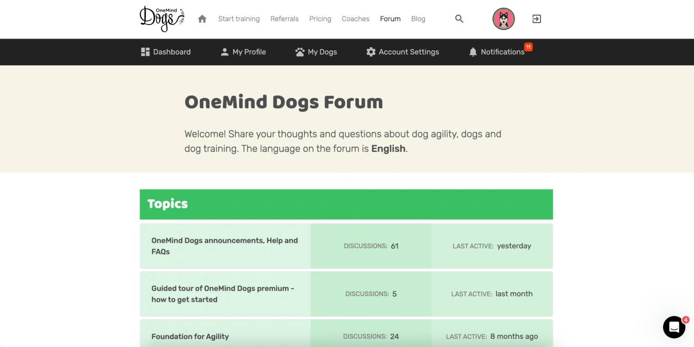Image resolution: width=694 pixels, height=347 pixels.
Task: Open the chat messenger bubble
Action: 674,327
